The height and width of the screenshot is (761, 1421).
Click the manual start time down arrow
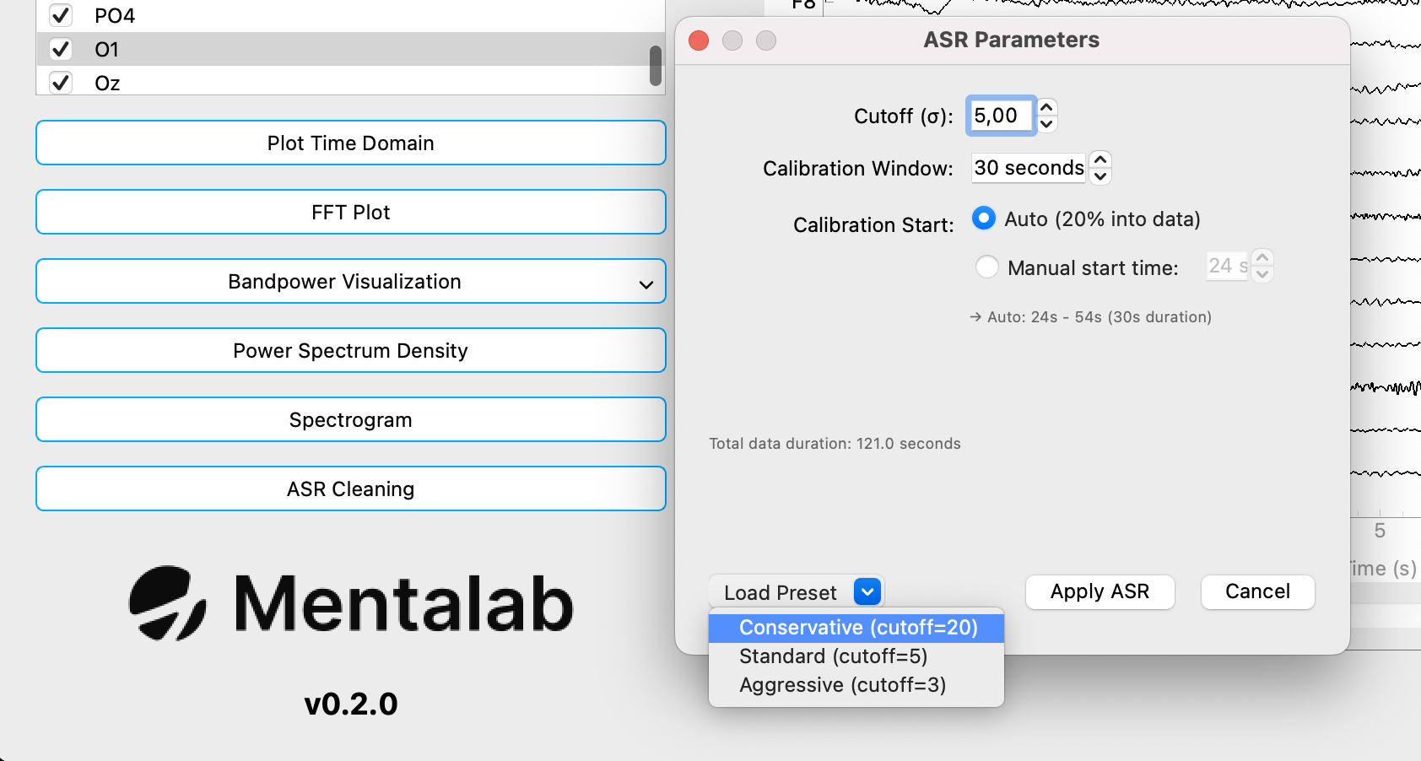tap(1262, 274)
